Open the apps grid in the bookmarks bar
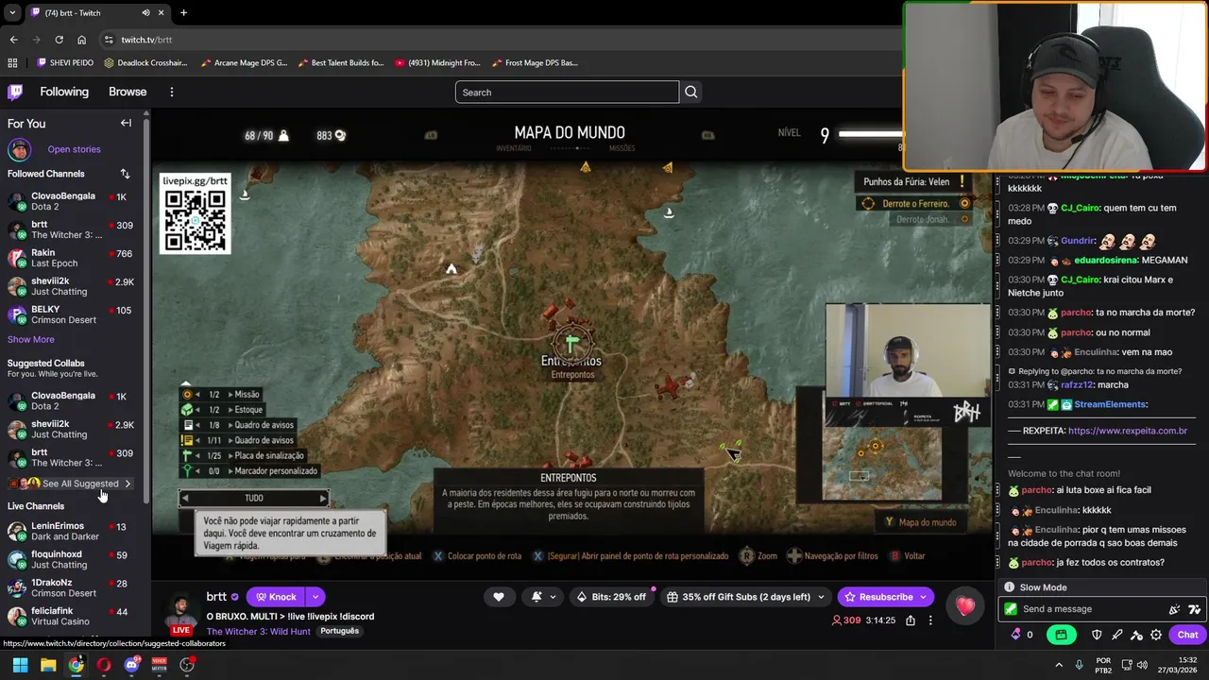Screen dimensions: 1209x680 [12, 63]
